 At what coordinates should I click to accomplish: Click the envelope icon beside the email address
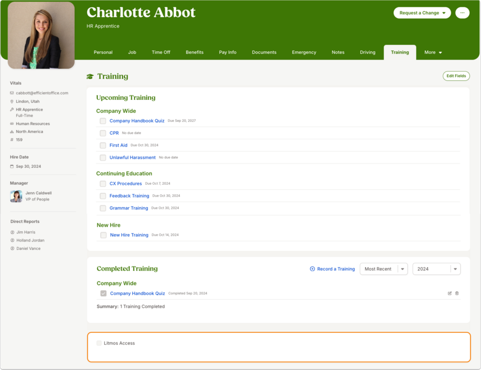(x=12, y=93)
